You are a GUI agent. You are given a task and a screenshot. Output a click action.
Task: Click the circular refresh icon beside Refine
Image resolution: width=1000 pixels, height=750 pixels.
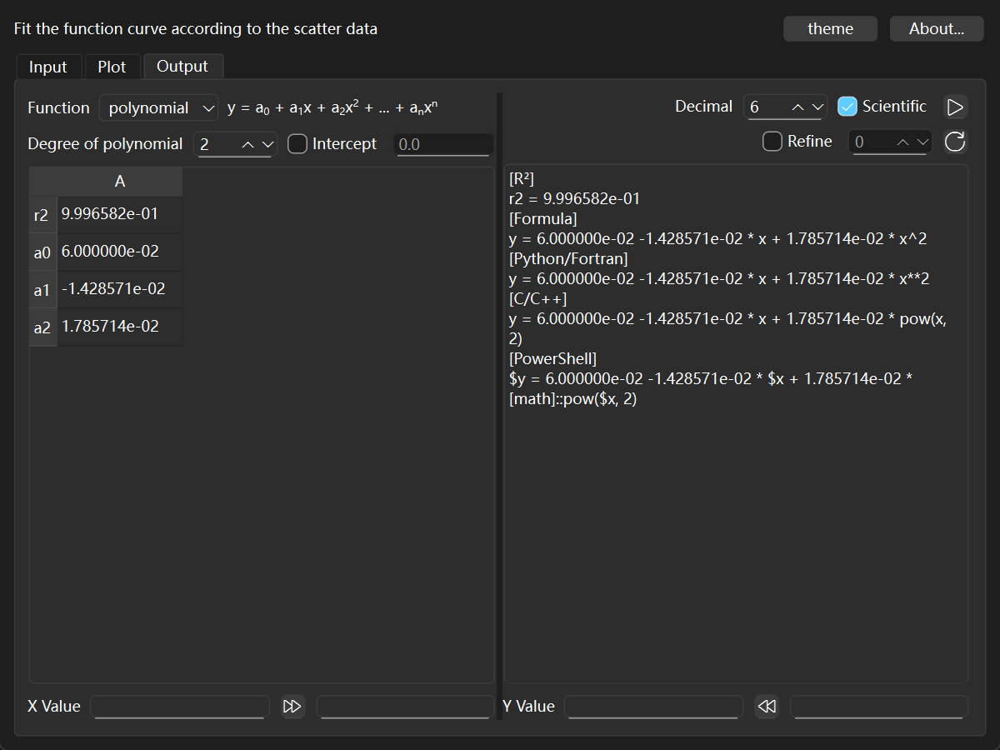click(x=955, y=142)
